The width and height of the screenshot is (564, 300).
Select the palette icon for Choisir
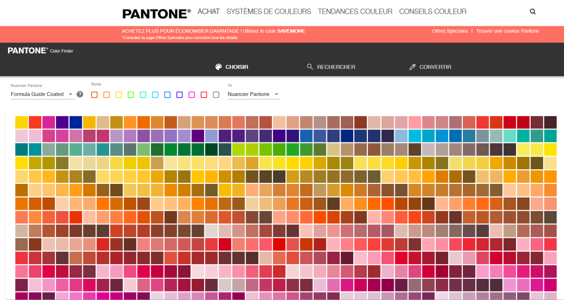(x=218, y=67)
